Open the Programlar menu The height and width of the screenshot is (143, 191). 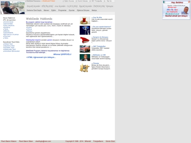tap(62, 10)
